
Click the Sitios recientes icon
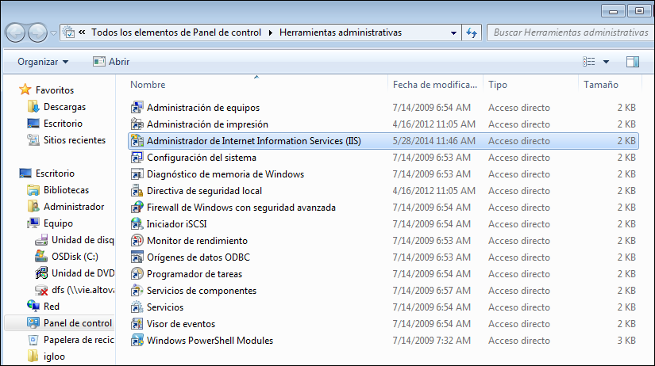click(x=33, y=140)
